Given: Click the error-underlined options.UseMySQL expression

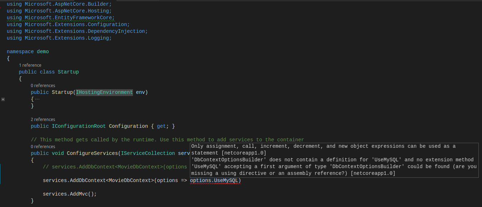Looking at the screenshot, I should pyautogui.click(x=214, y=180).
